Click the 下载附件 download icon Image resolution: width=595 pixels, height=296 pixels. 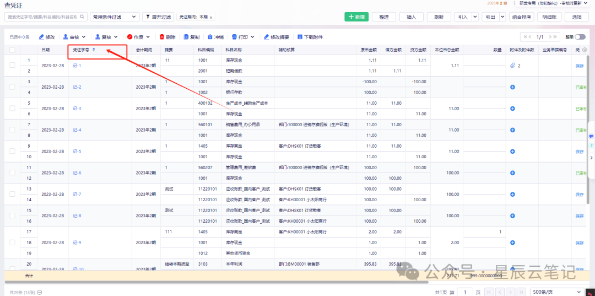(x=300, y=37)
